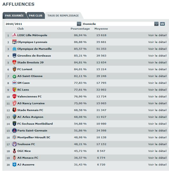Click the Girondins de Bordeaux crest
Viewport: 169px width, 171px height.
tap(14, 56)
